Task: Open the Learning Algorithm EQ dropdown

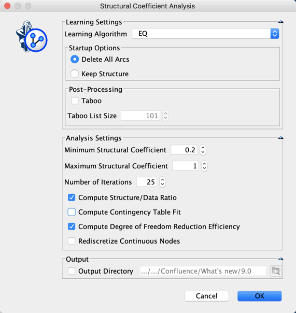Action: pos(205,34)
